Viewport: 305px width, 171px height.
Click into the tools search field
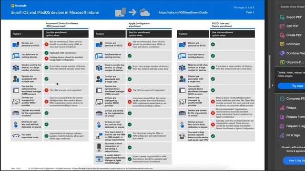[292, 7]
